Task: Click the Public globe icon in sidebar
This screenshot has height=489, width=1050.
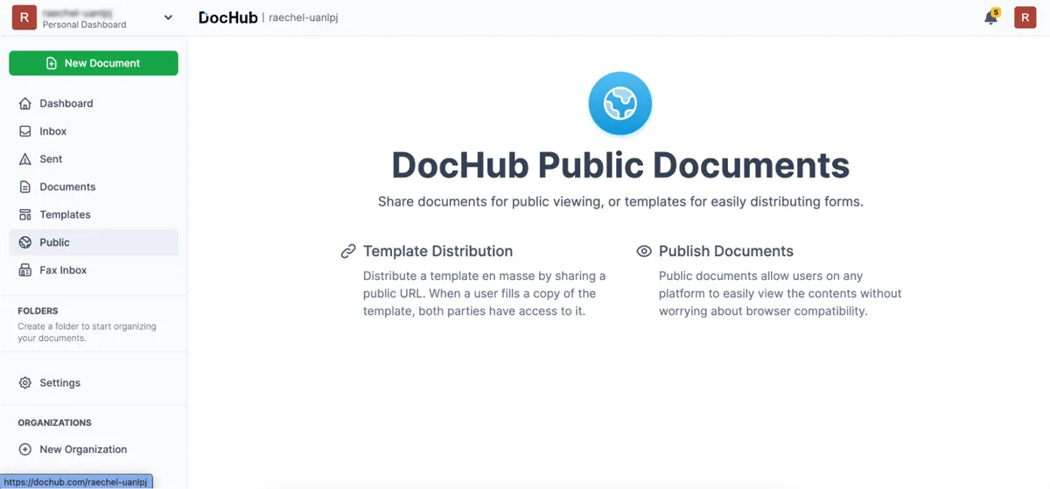Action: 25,242
